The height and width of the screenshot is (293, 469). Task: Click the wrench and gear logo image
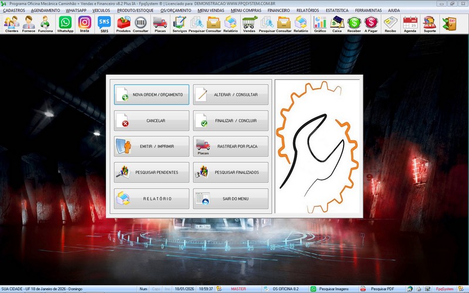point(317,146)
